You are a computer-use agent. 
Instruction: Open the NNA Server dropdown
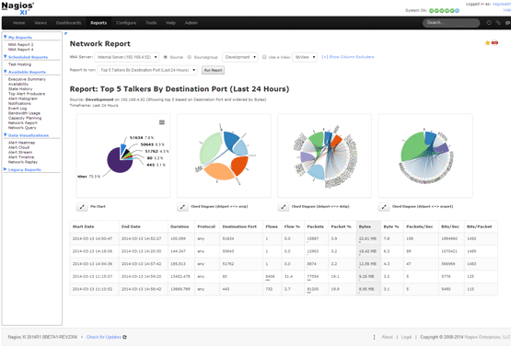click(x=126, y=57)
